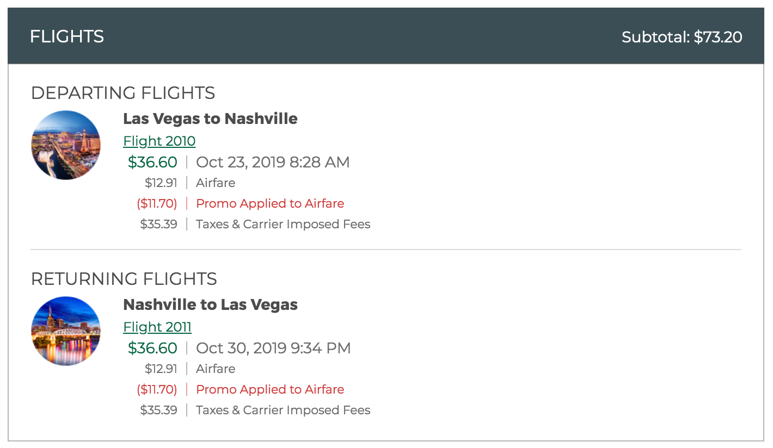Click the RETURNING FLIGHTS section label
Viewport: 773px width, 448px height.
(124, 279)
